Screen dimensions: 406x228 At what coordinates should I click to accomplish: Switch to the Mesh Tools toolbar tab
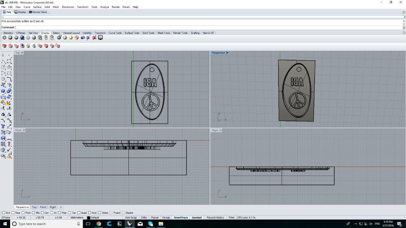pyautogui.click(x=164, y=33)
